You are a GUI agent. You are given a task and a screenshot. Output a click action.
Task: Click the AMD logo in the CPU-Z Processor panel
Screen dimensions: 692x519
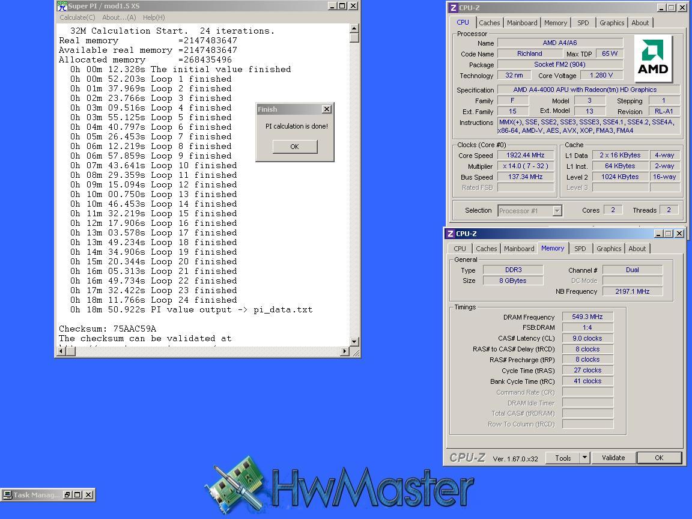pos(653,59)
